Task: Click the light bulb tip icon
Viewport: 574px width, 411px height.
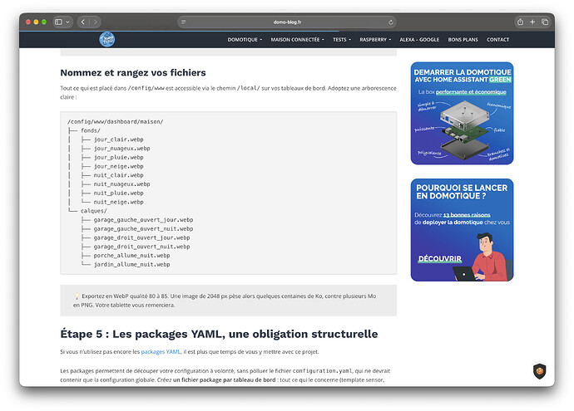Action: pyautogui.click(x=77, y=296)
